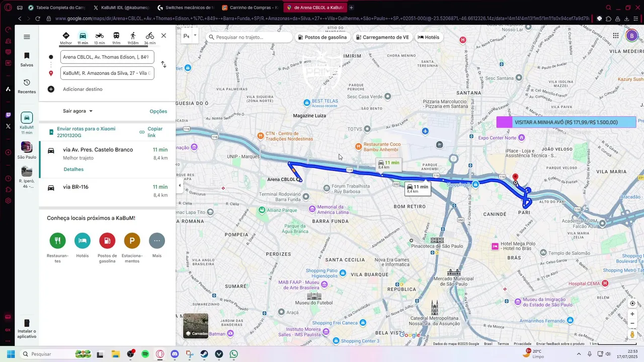Open WhatsApp from the Windows taskbar

[233, 354]
